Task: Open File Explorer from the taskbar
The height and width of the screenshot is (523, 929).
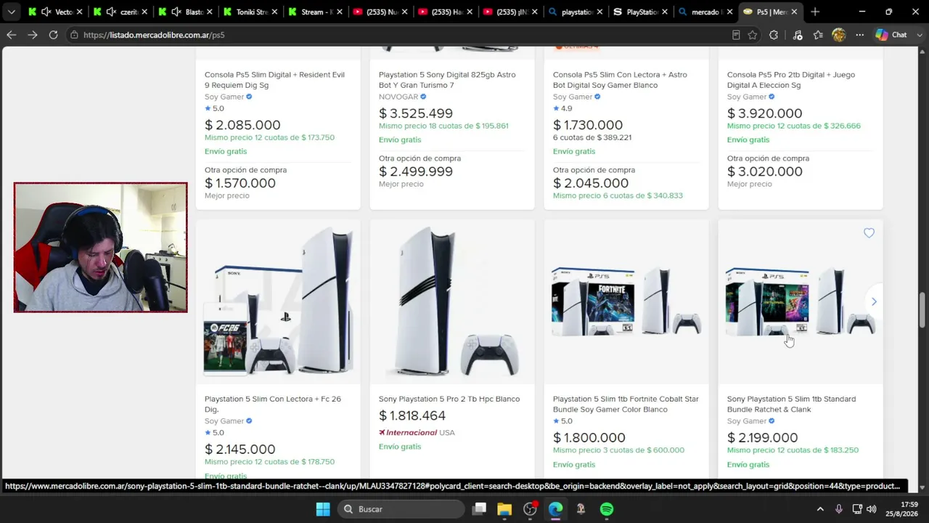Action: click(504, 509)
